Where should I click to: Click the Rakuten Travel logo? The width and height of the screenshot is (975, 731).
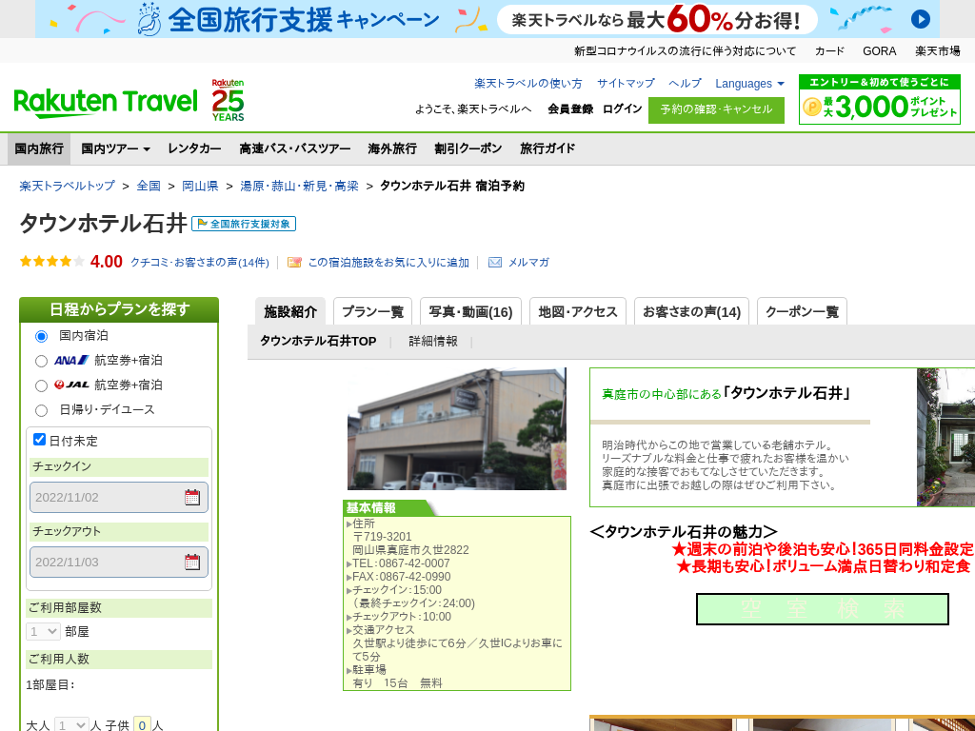[x=106, y=103]
